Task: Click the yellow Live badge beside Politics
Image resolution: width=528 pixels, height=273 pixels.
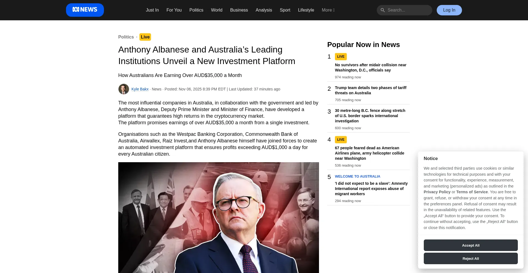Action: [x=145, y=37]
